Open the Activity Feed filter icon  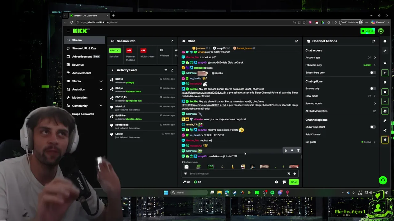166,70
